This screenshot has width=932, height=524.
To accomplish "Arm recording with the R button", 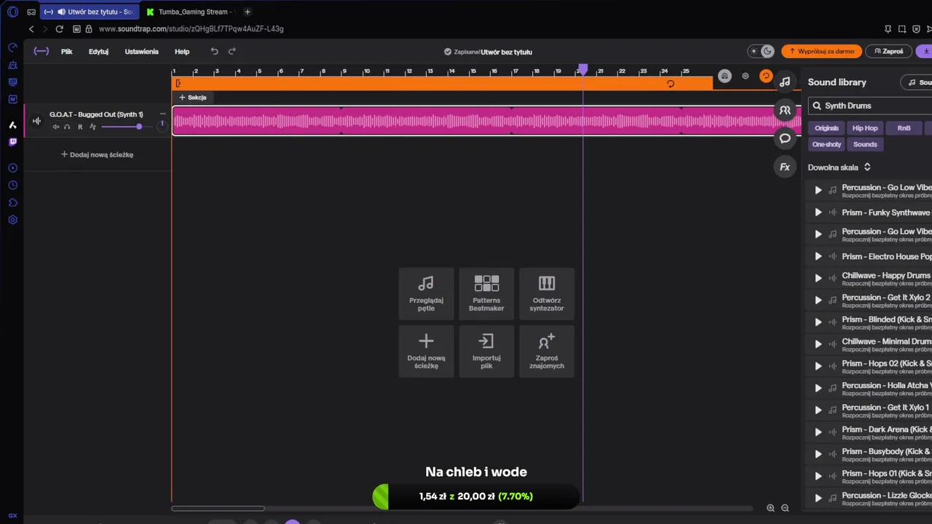I will pos(80,127).
